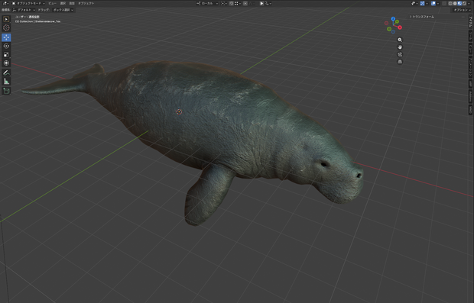Select the Add Cube tool
474x303 pixels.
(x=6, y=91)
